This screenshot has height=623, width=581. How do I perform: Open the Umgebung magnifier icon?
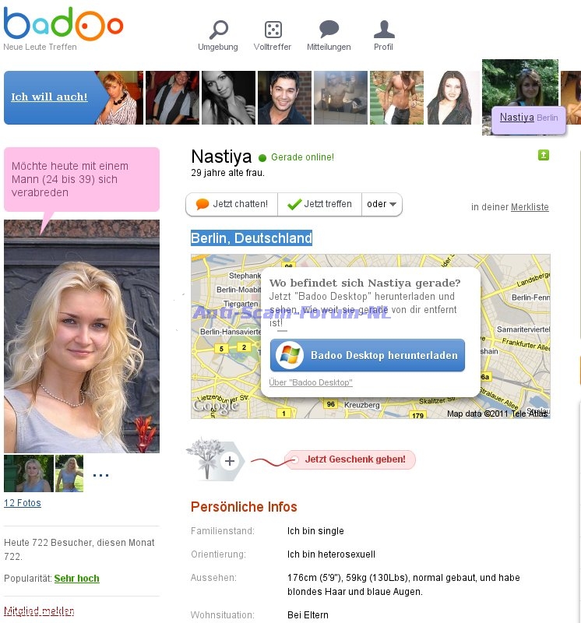click(219, 30)
